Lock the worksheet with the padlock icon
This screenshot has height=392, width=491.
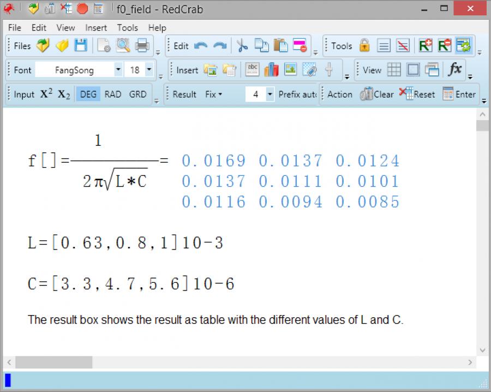[x=364, y=46]
